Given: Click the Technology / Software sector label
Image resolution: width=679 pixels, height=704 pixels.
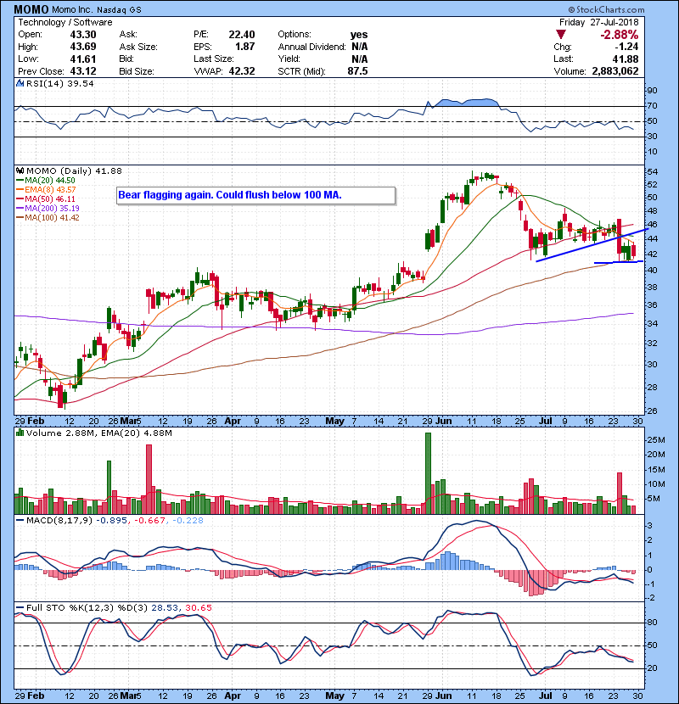Looking at the screenshot, I should click(65, 22).
